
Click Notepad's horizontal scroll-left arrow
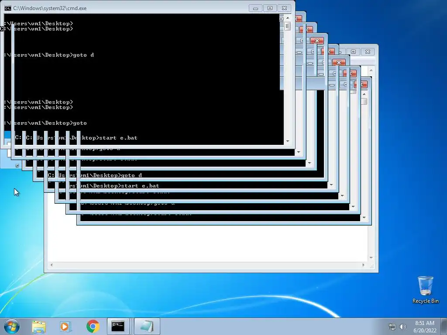[x=52, y=265]
